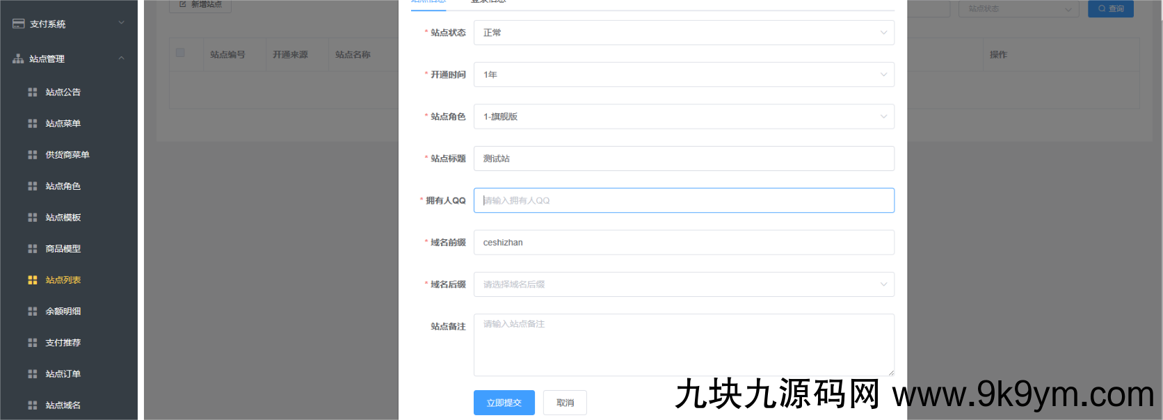This screenshot has height=420, width=1163.
Task: Collapse the 站点管理 sidebar section chevron
Action: coord(122,58)
